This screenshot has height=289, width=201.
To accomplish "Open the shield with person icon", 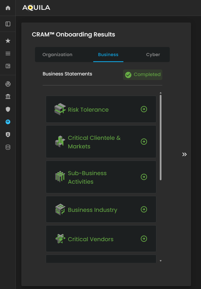I will [x=8, y=135].
